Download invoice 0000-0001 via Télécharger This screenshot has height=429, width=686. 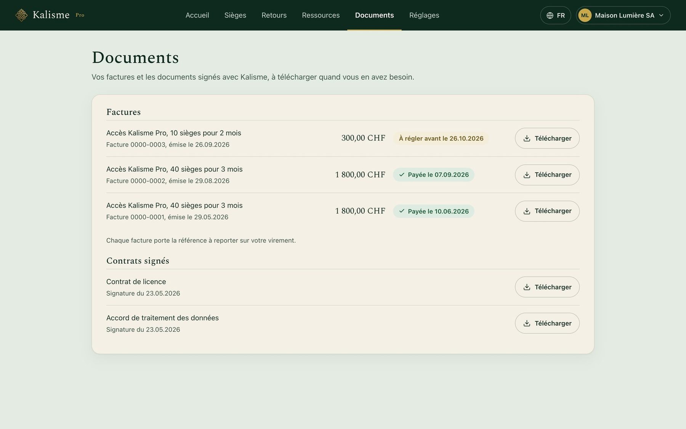tap(547, 211)
